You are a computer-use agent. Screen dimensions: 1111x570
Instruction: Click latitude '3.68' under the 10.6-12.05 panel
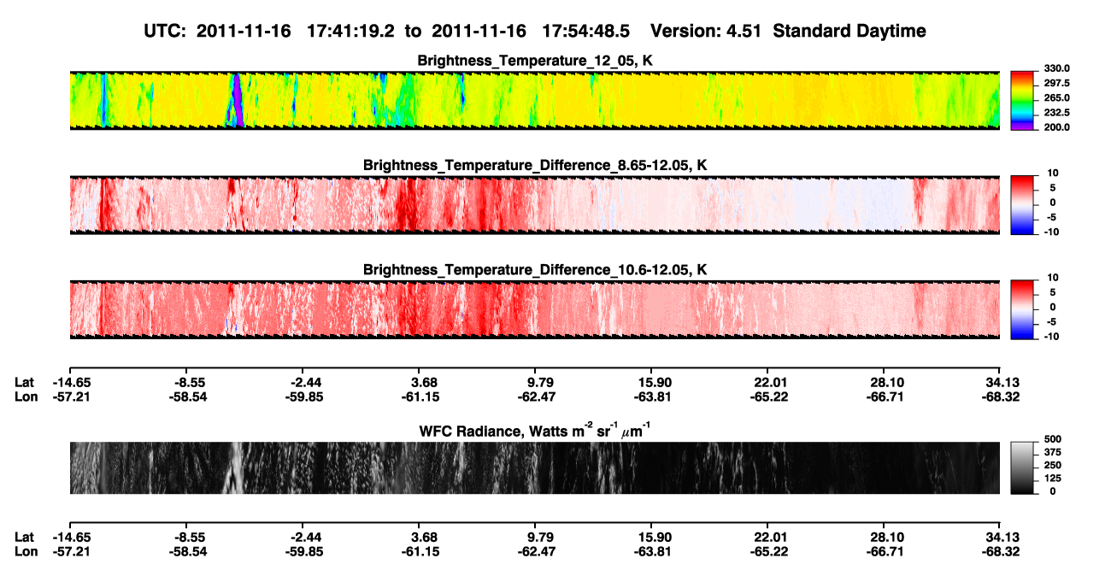click(424, 382)
